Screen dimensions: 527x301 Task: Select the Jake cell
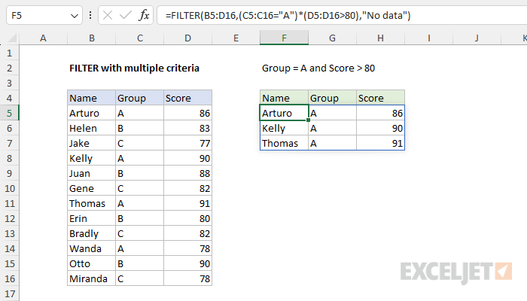tap(91, 144)
